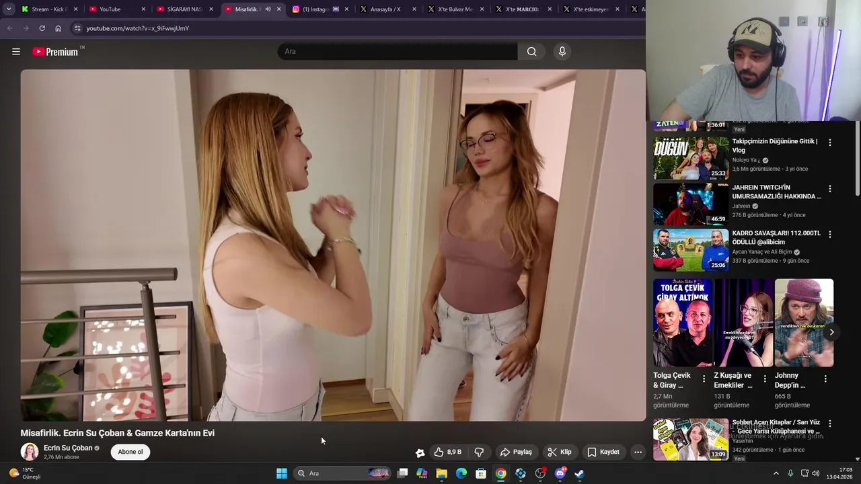Open options for Tolga Çevik short

(x=704, y=378)
